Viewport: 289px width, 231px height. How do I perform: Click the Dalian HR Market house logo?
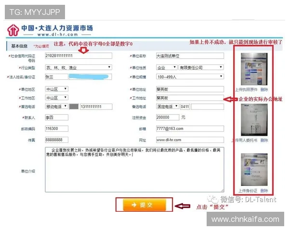pyautogui.click(x=13, y=30)
